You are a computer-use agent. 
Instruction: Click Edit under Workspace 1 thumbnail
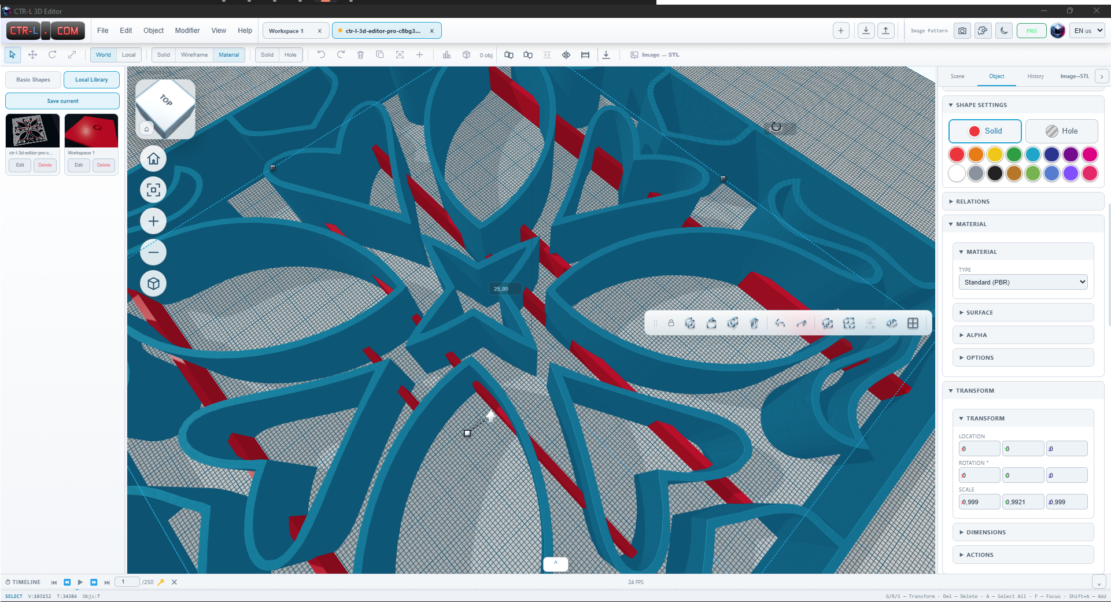[79, 165]
